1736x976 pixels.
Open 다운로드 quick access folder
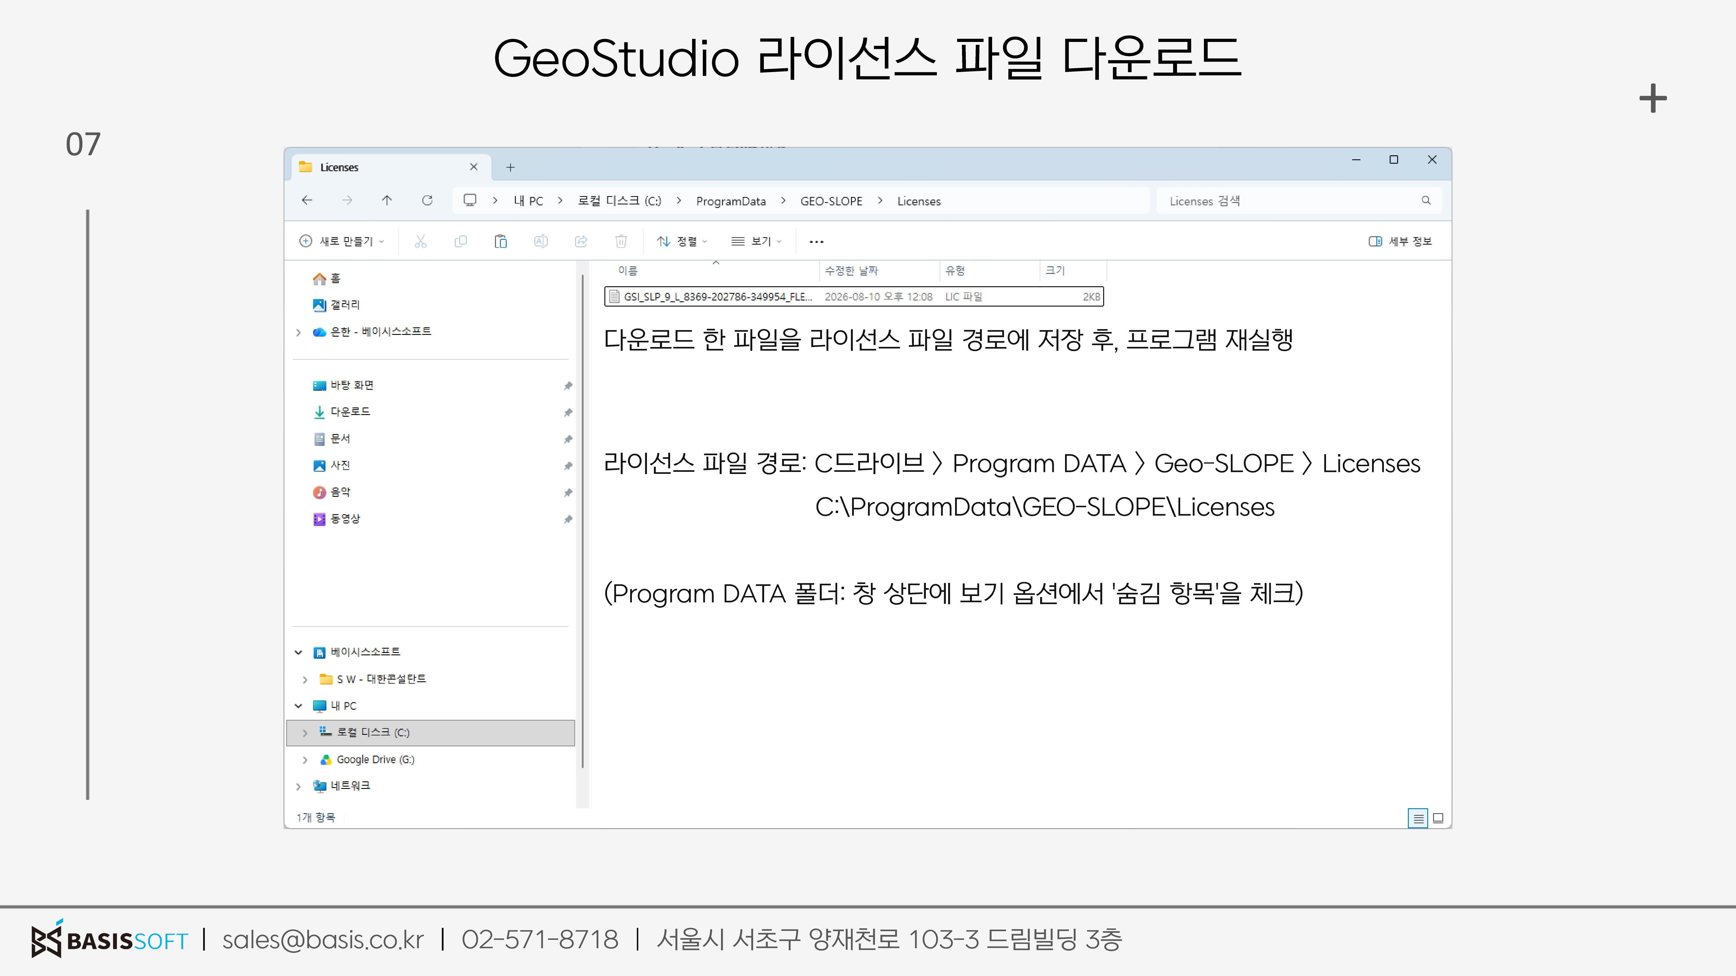tap(342, 412)
